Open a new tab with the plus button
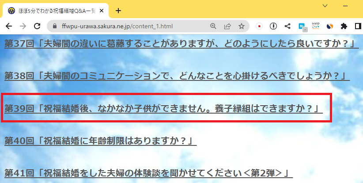Image resolution: width=363 pixels, height=183 pixels. (118, 11)
